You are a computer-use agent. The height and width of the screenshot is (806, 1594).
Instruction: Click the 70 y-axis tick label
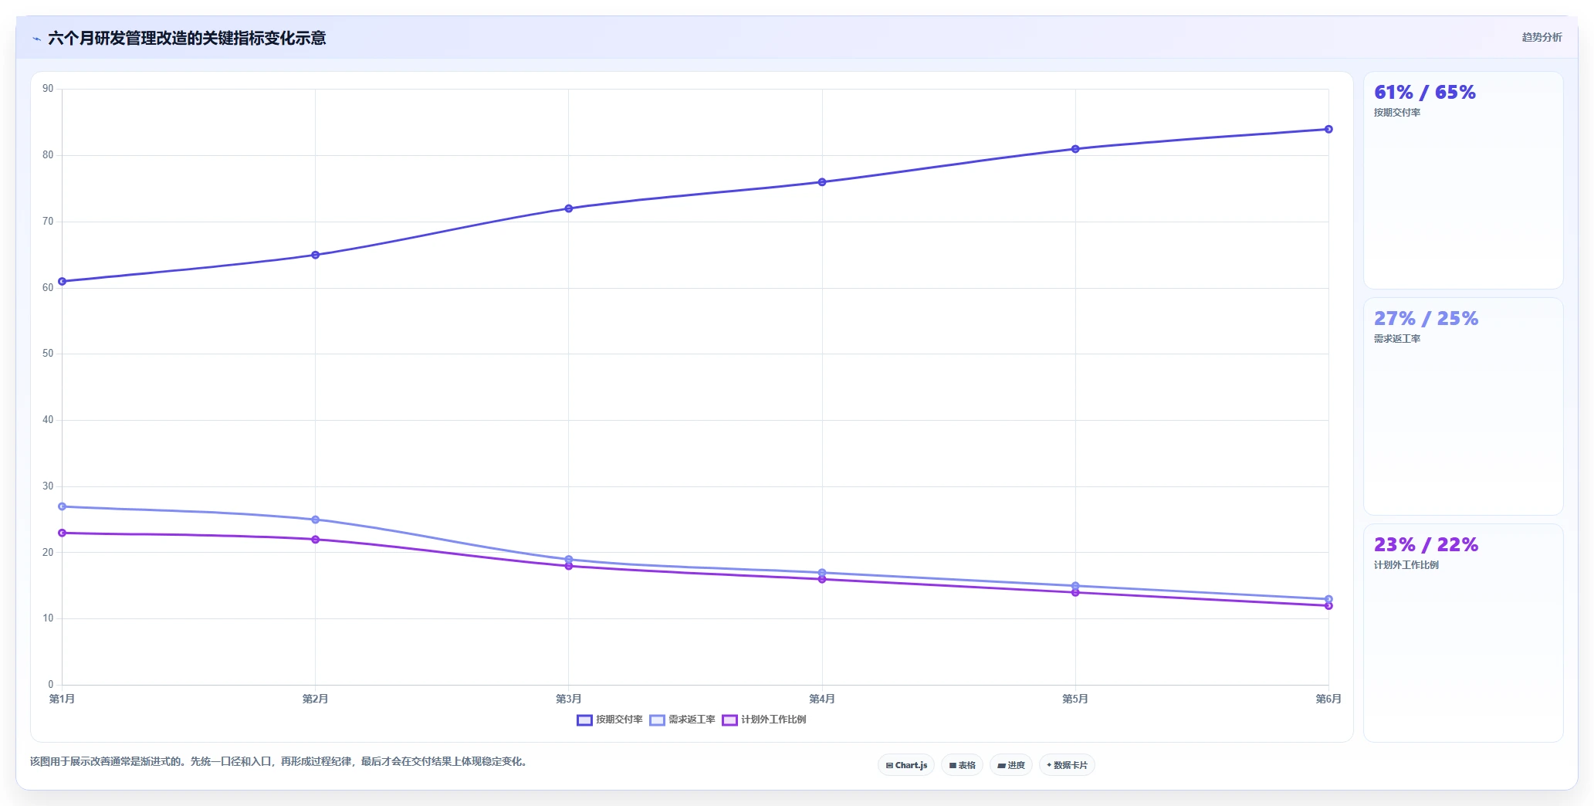pos(48,222)
